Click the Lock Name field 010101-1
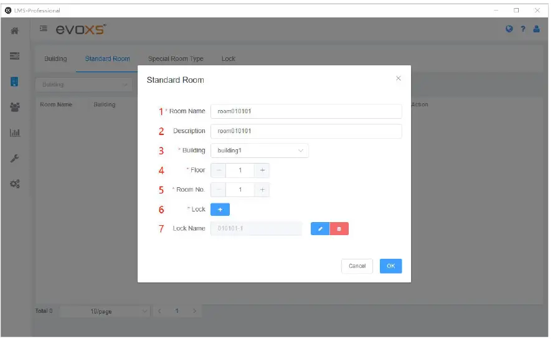The width and height of the screenshot is (553, 344). [x=257, y=229]
